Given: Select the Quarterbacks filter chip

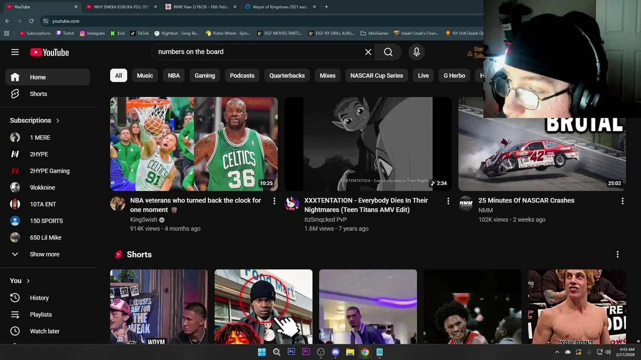Looking at the screenshot, I should coord(287,75).
